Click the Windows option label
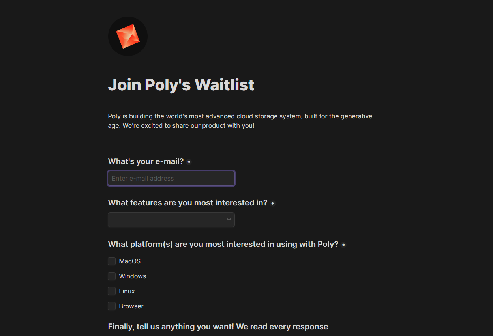 click(x=133, y=276)
